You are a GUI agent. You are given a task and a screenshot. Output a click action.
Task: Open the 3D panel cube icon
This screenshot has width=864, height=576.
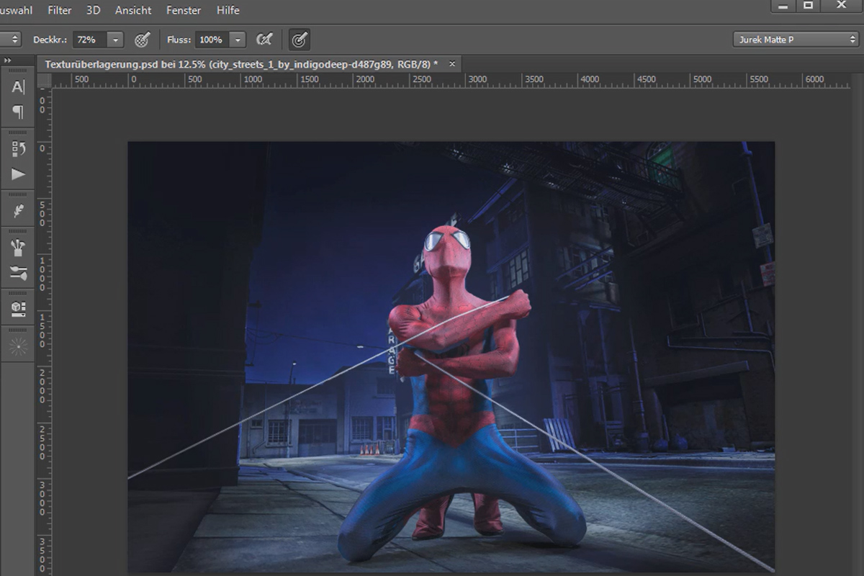(18, 310)
